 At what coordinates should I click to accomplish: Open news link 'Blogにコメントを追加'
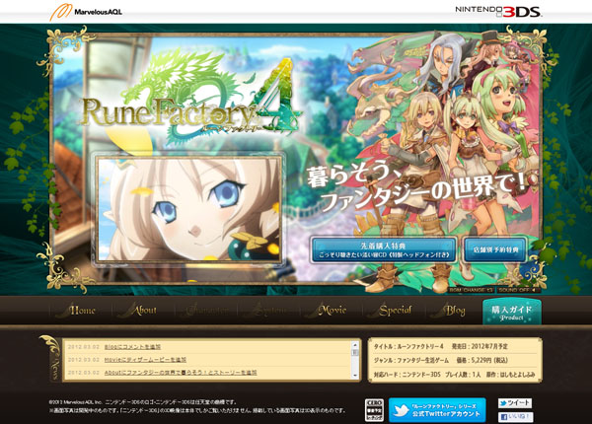(x=132, y=347)
